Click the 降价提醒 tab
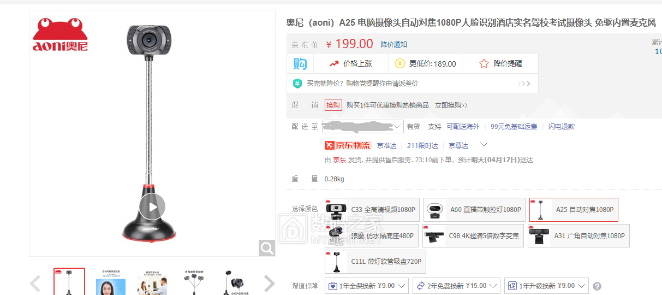 coord(500,63)
